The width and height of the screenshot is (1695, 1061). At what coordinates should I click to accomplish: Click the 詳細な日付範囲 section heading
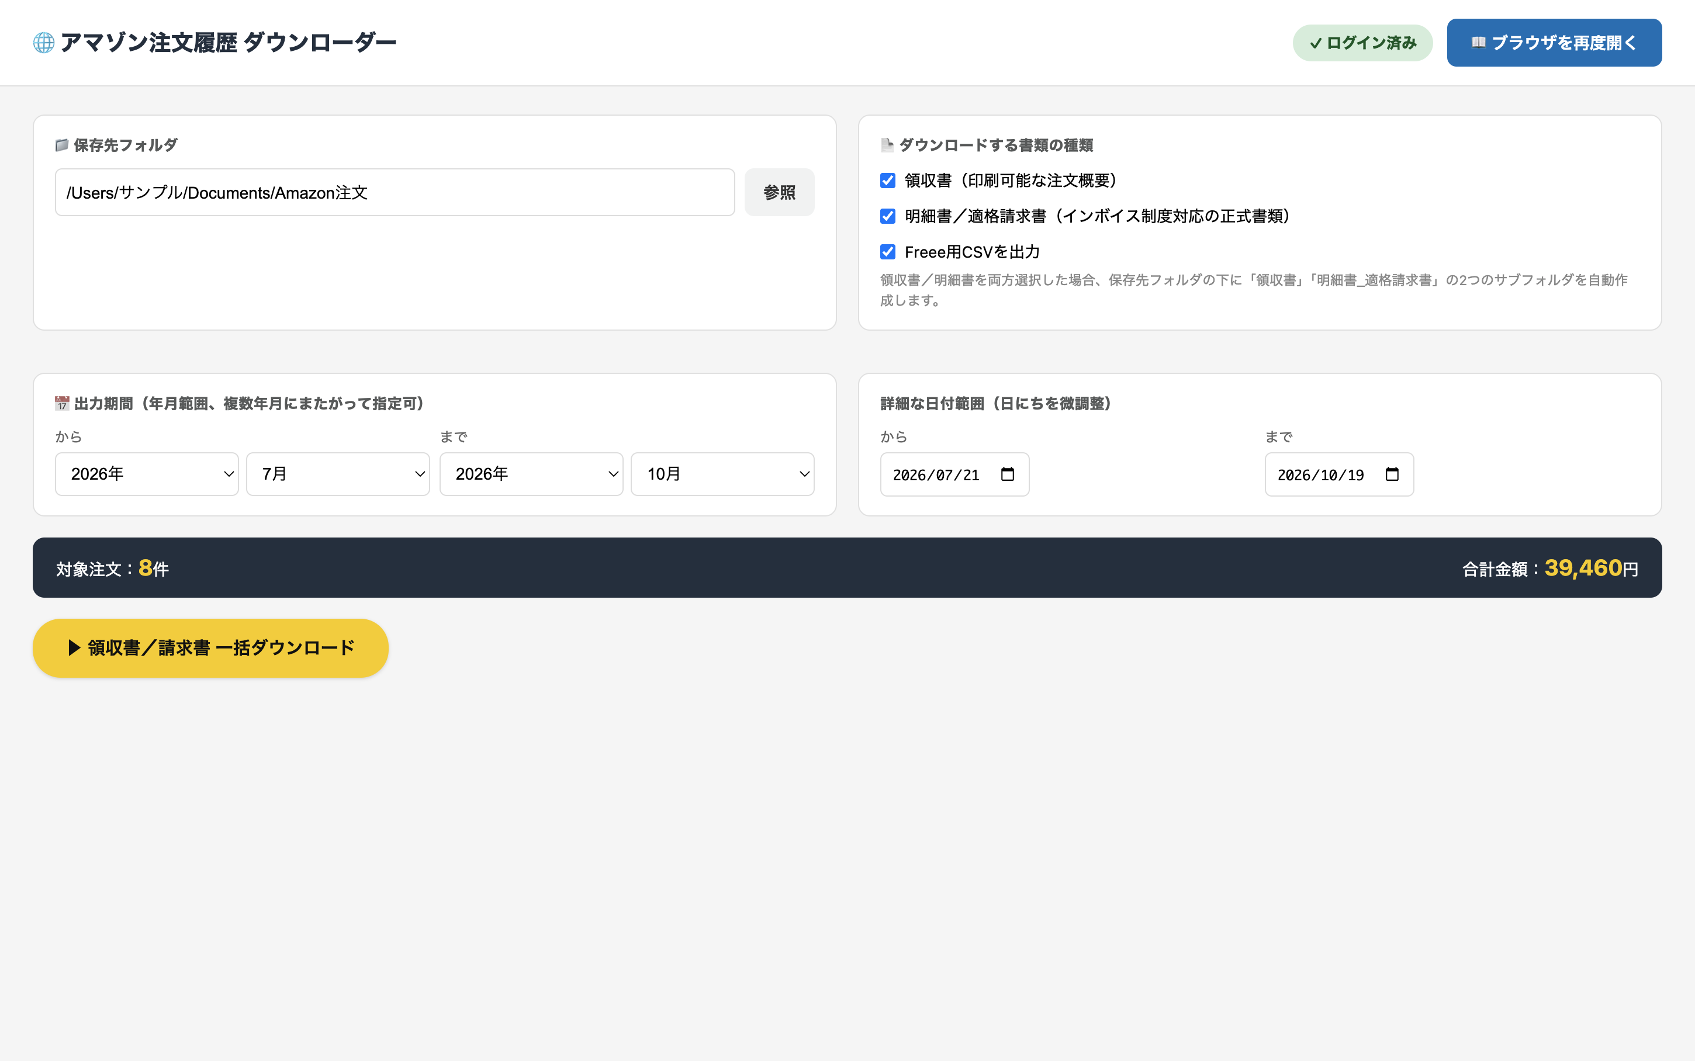pos(996,404)
